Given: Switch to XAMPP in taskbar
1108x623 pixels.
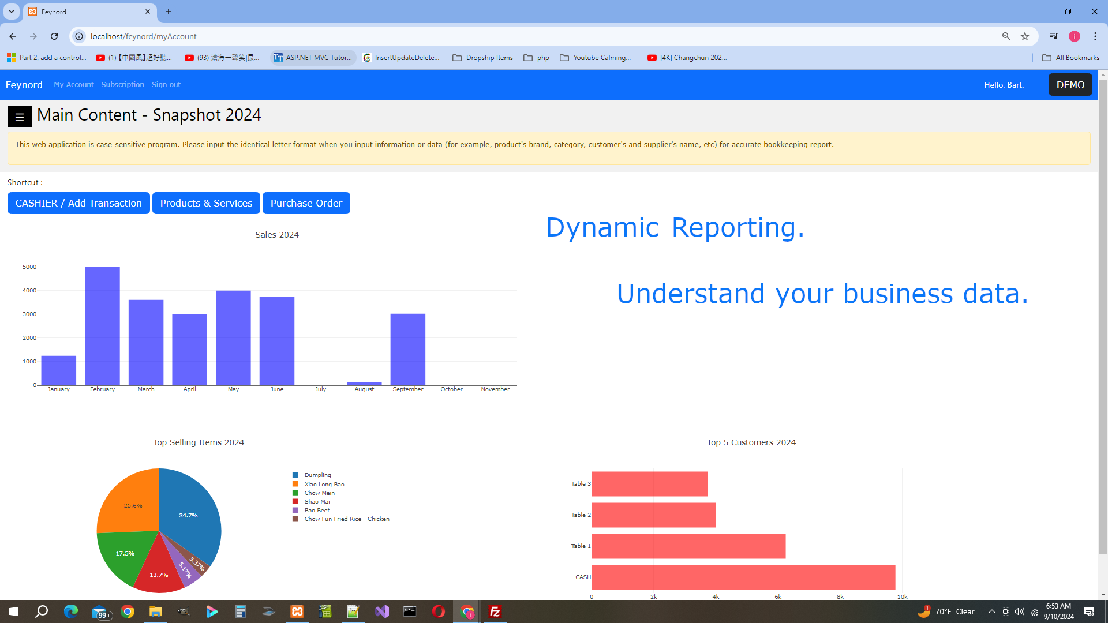Looking at the screenshot, I should point(297,611).
